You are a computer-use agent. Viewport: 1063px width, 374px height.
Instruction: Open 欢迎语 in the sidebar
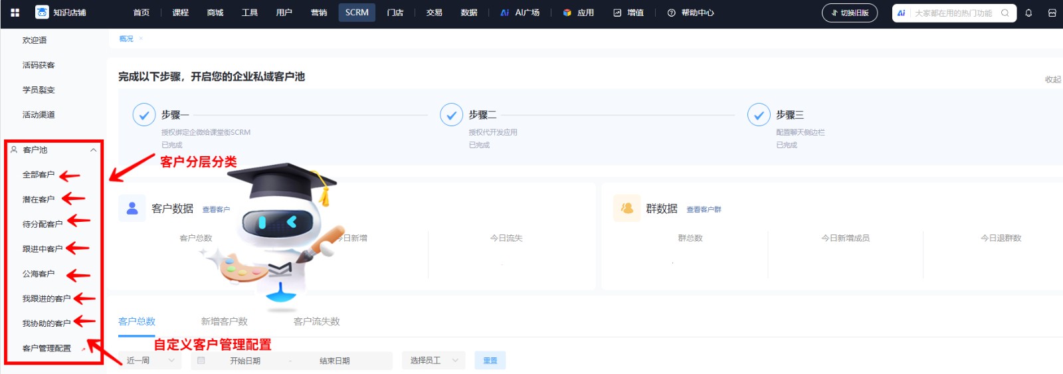coord(35,41)
